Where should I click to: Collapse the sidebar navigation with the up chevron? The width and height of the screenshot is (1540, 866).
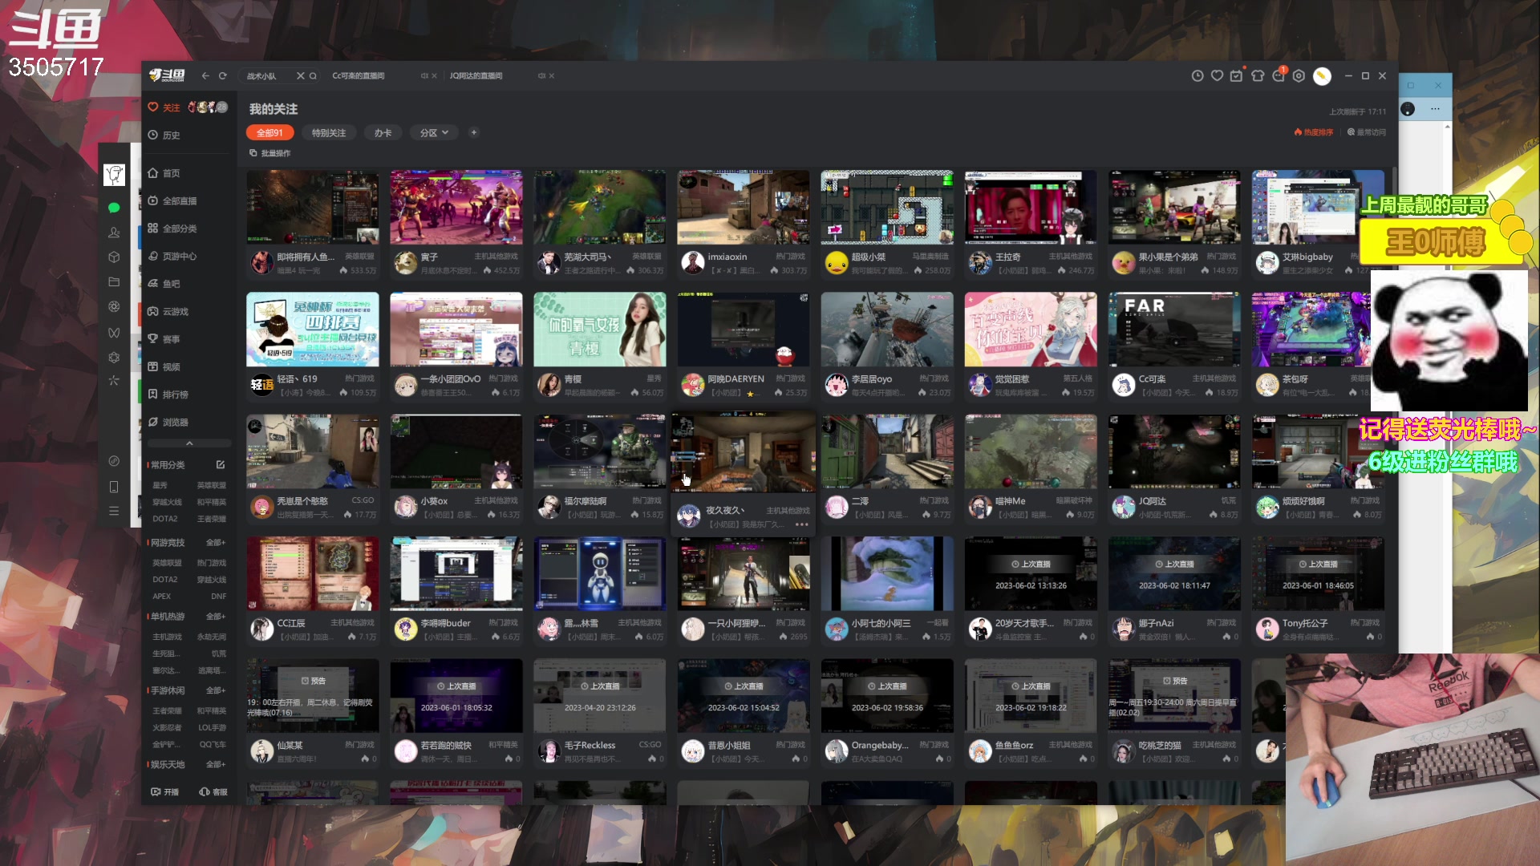click(189, 443)
